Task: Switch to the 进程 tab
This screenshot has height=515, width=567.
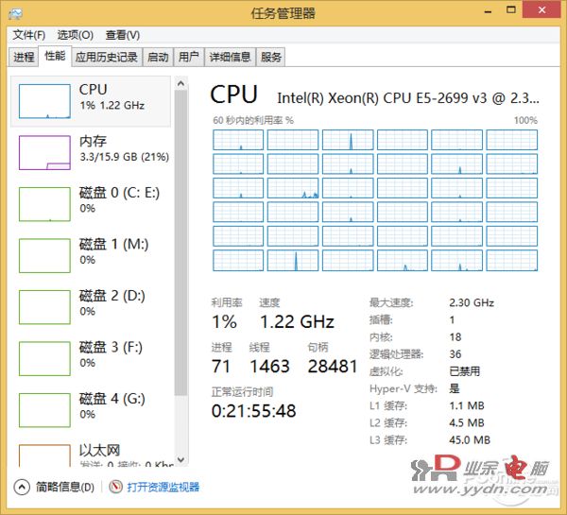Action: [x=24, y=57]
